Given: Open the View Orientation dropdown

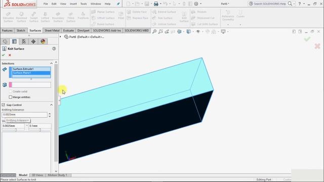Looking at the screenshot, I should coord(183,31).
